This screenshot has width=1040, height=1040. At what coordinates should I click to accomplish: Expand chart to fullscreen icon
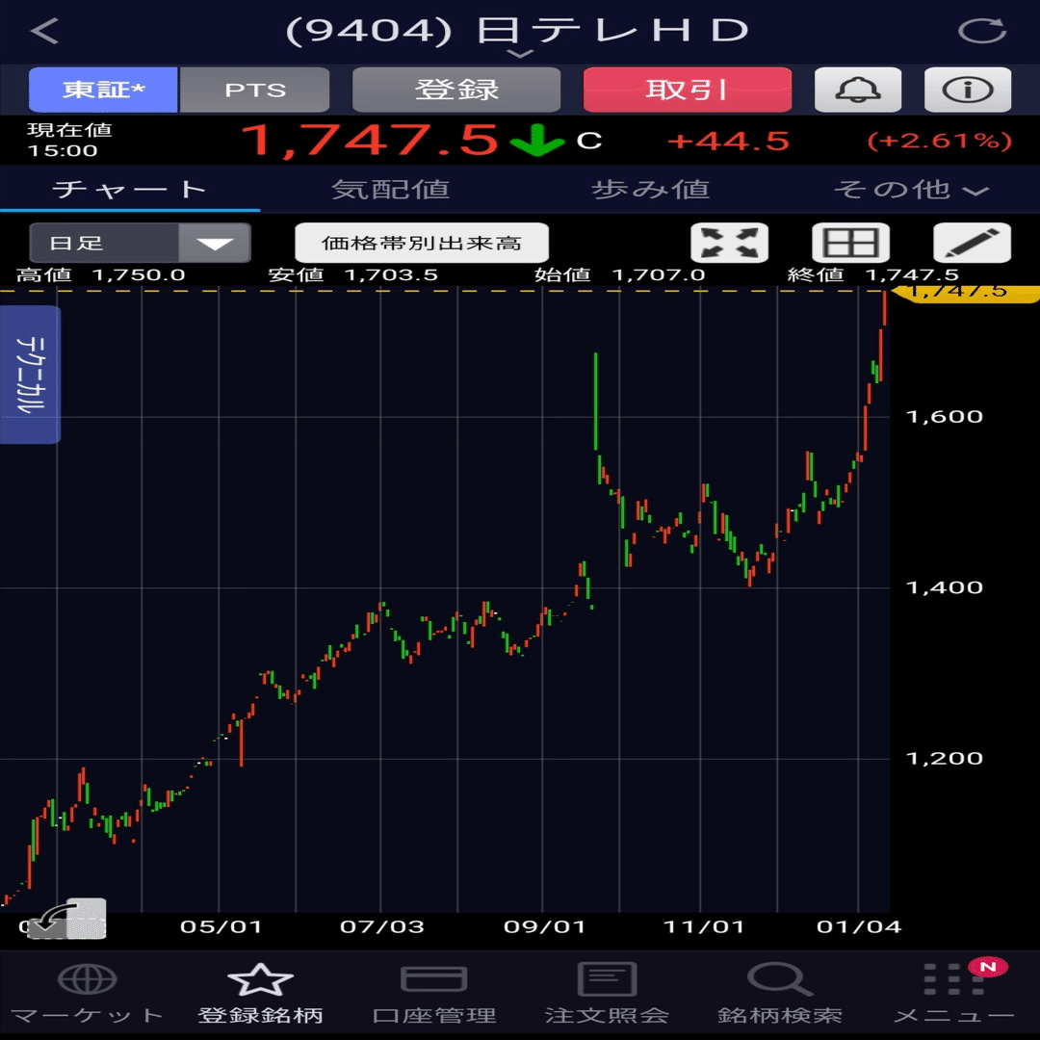730,243
